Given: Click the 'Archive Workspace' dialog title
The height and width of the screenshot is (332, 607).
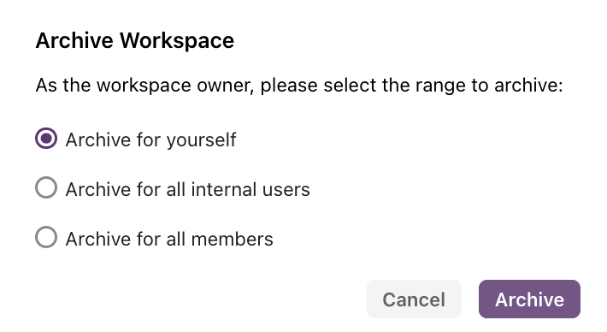Looking at the screenshot, I should pos(135,40).
